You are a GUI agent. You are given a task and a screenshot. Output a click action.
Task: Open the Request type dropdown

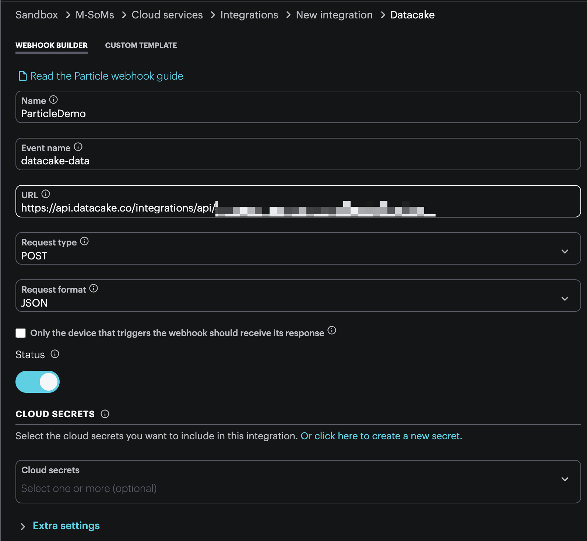298,248
